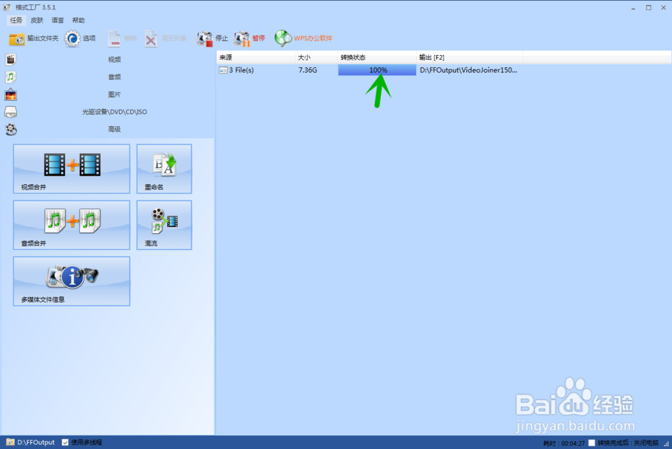Click the 耗时 00:04:27 elapsed time text
Screen dimensions: 672x449
564,443
